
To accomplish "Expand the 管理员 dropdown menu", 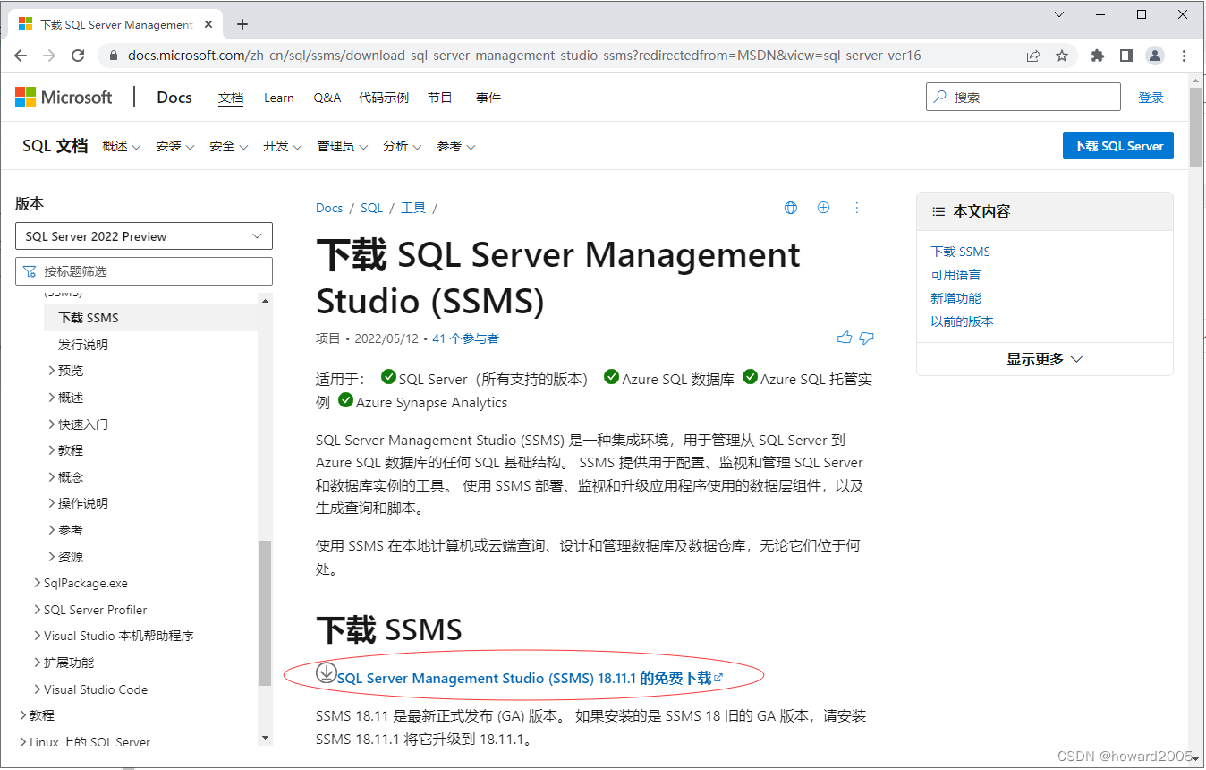I will point(343,146).
